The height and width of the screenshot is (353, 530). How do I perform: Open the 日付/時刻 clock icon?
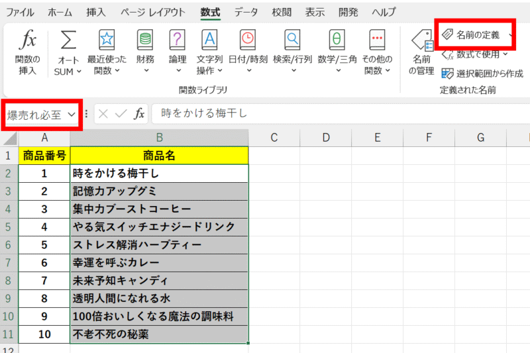point(248,40)
